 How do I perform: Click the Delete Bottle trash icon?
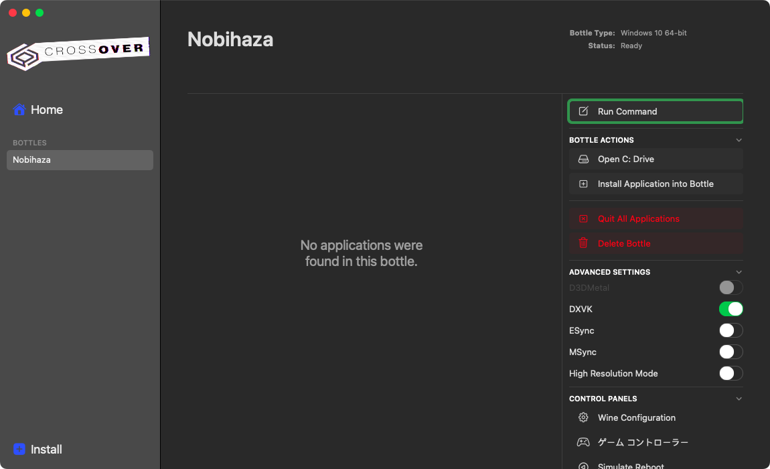pyautogui.click(x=583, y=243)
